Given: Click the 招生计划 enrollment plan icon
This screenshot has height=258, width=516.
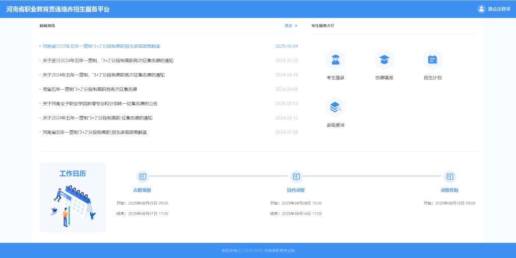Looking at the screenshot, I should [432, 60].
